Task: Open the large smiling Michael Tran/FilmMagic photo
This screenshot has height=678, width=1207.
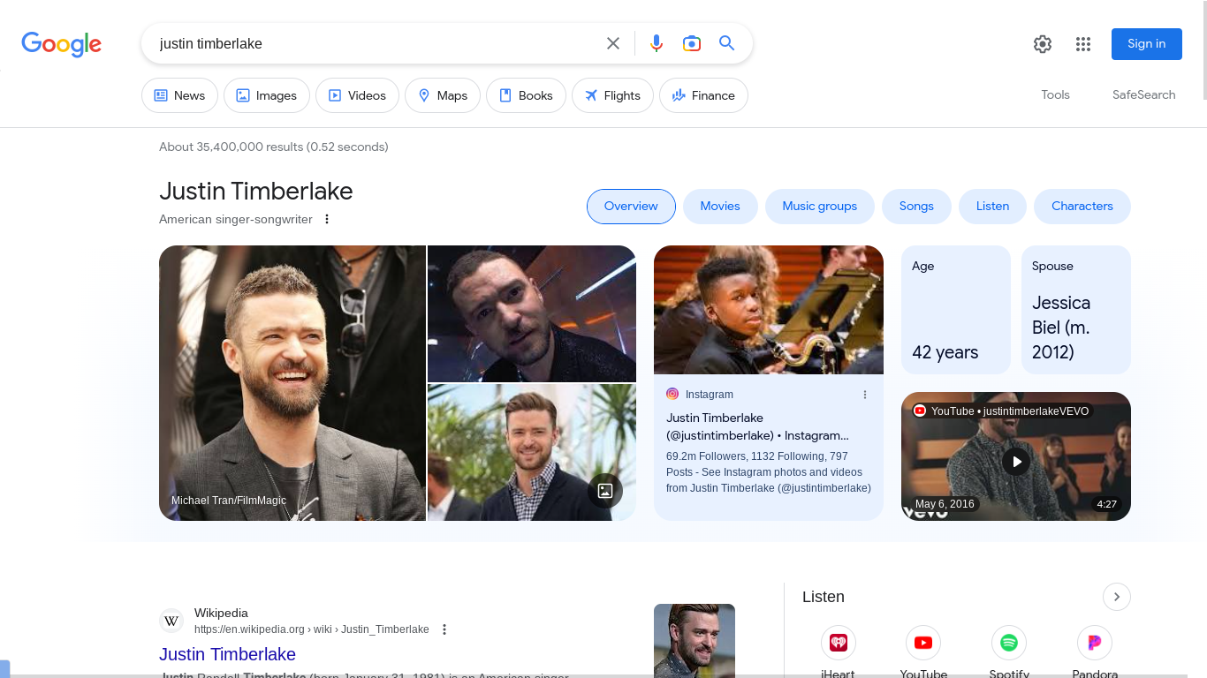Action: (x=292, y=383)
